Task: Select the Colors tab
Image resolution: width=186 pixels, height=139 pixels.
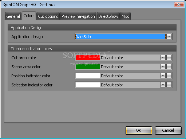Action: (29, 16)
